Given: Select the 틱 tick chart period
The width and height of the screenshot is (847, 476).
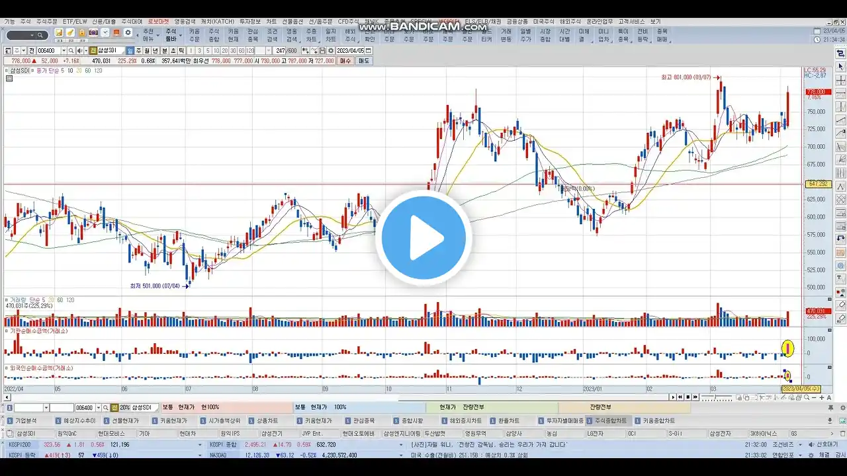Looking at the screenshot, I should pos(181,51).
